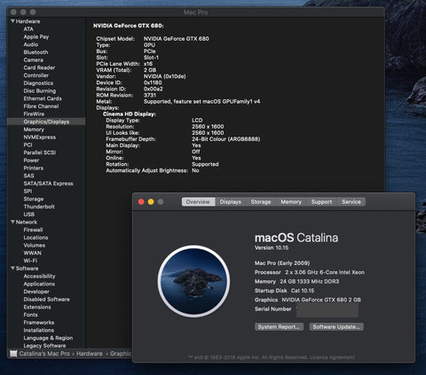Select Locations under Network
Image resolution: width=426 pixels, height=375 pixels.
point(35,238)
